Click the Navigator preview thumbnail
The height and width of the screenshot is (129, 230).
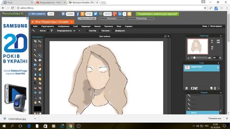pyautogui.click(x=198, y=47)
